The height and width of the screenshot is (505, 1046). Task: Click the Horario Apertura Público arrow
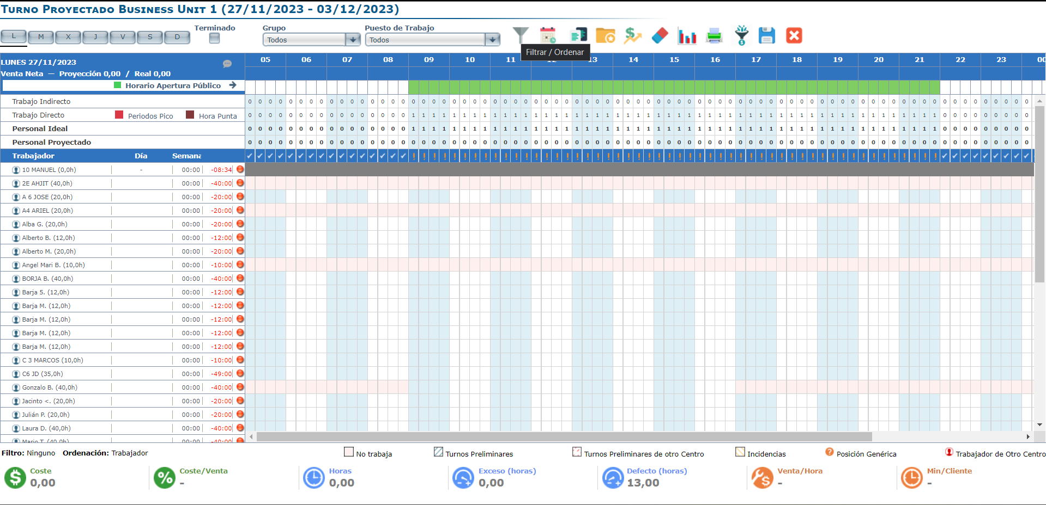coord(233,85)
